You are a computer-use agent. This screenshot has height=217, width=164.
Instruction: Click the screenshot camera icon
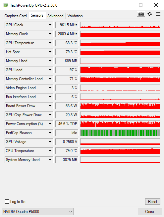[141, 14]
